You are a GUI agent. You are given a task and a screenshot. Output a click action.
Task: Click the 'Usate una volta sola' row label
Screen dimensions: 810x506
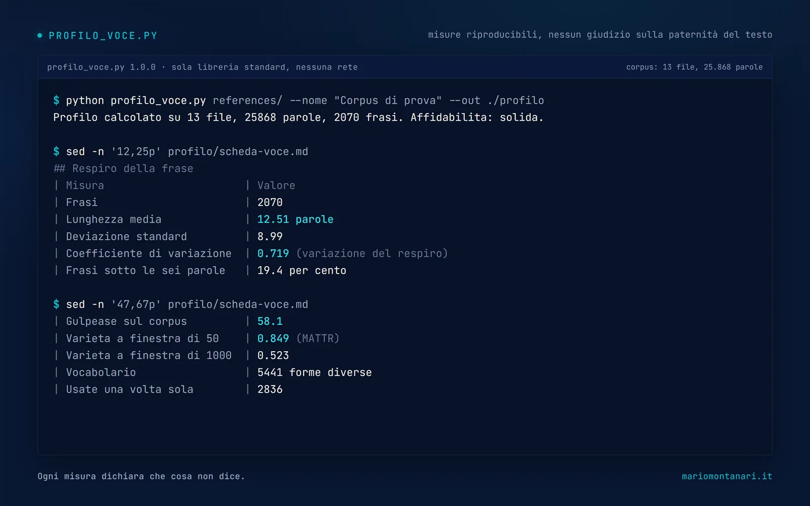click(130, 389)
